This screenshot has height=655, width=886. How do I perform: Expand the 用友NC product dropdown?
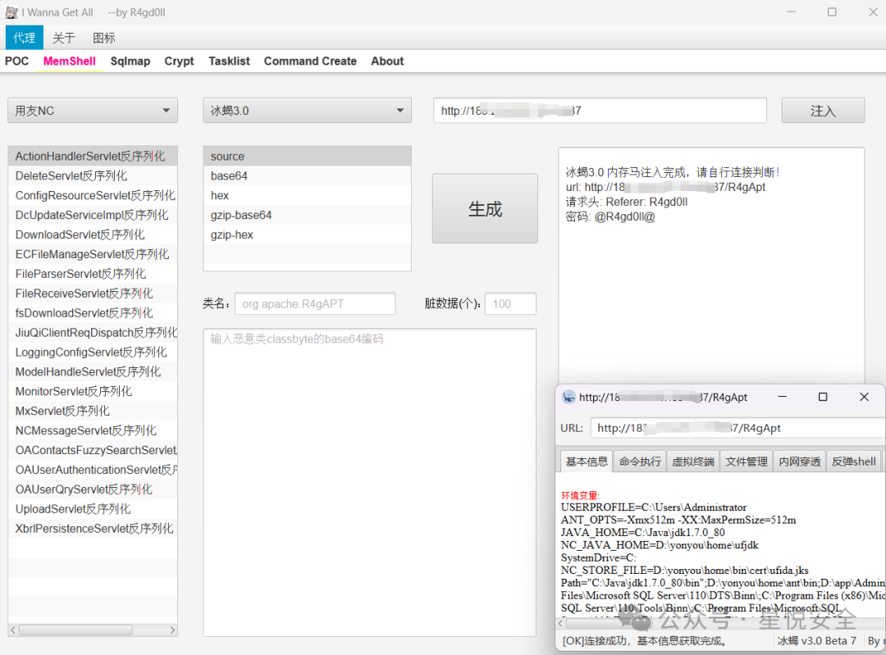tap(93, 111)
